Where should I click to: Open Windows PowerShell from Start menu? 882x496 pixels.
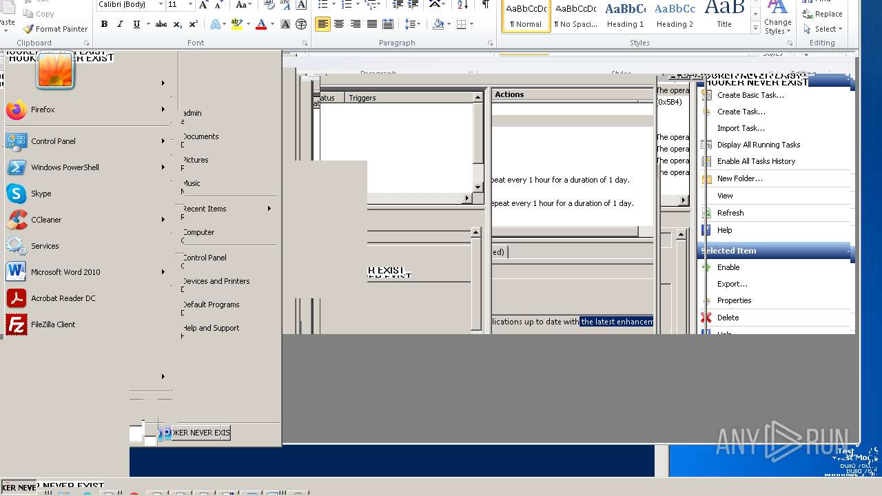pos(65,167)
